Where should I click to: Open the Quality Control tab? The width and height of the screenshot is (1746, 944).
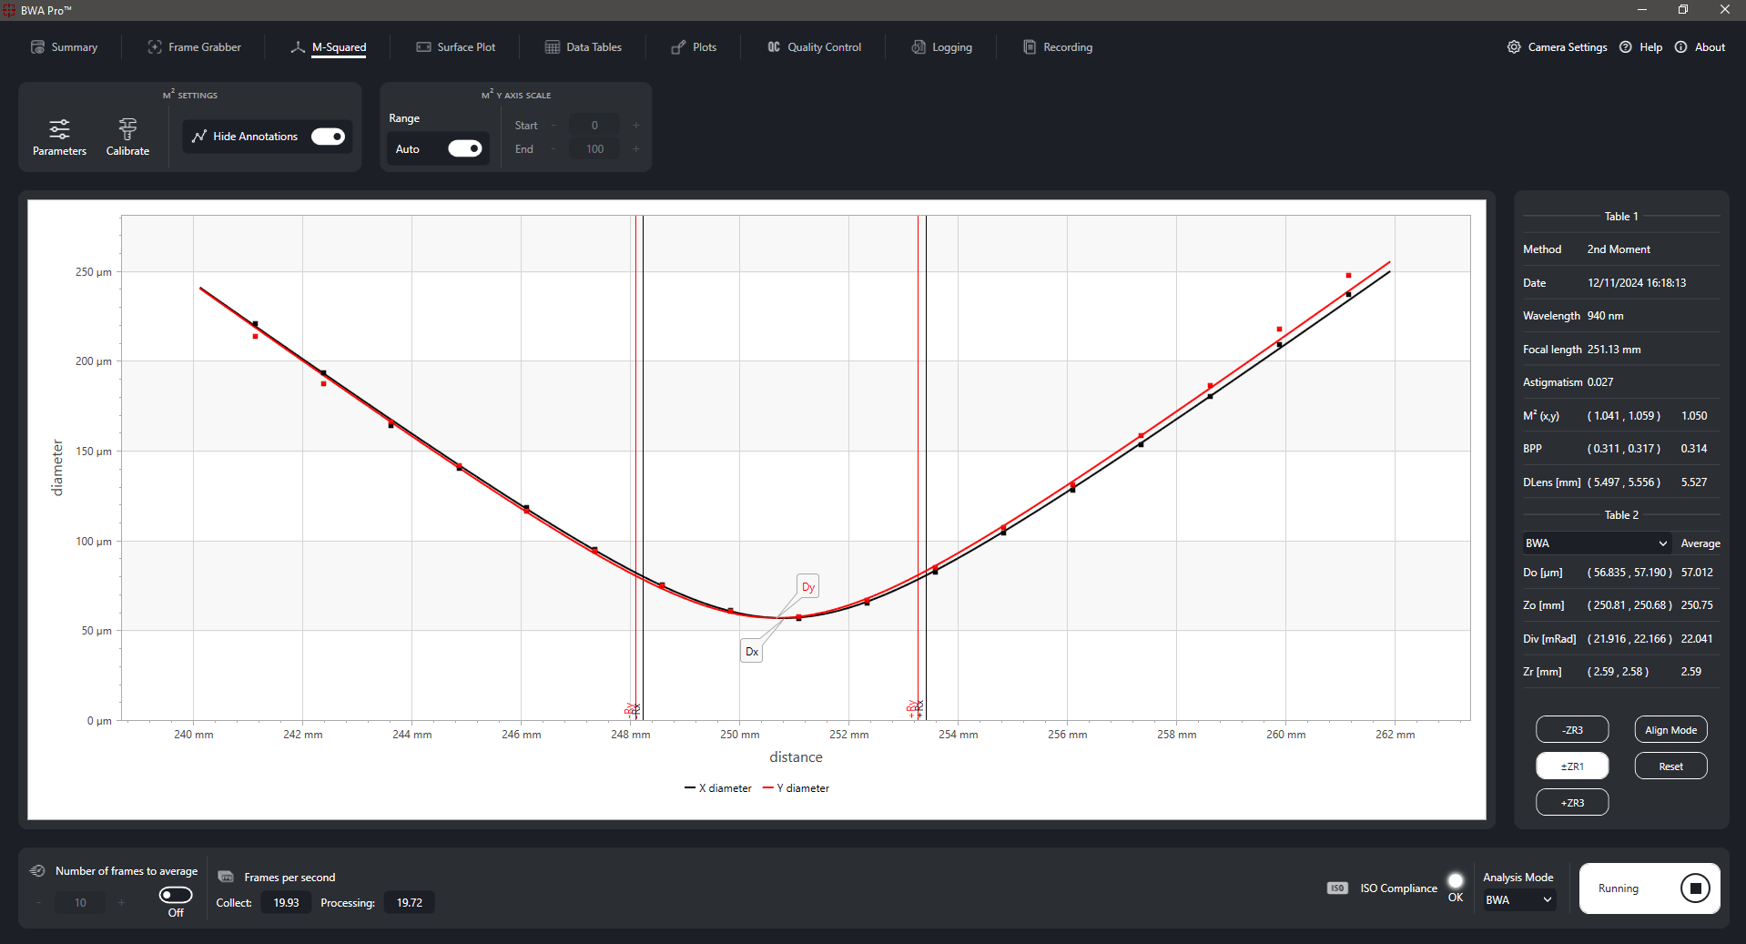coord(814,47)
